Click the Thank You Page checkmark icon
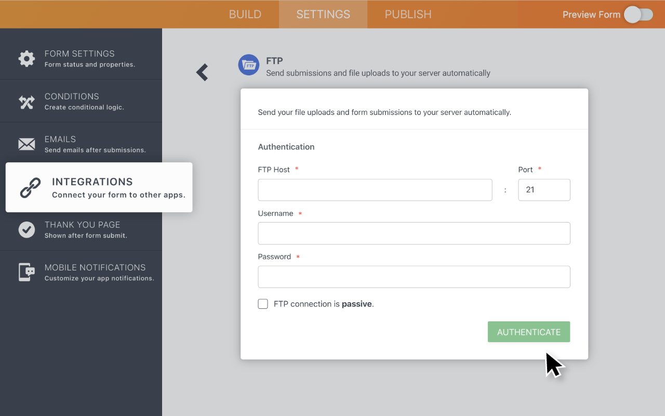Image resolution: width=665 pixels, height=416 pixels. (x=26, y=229)
